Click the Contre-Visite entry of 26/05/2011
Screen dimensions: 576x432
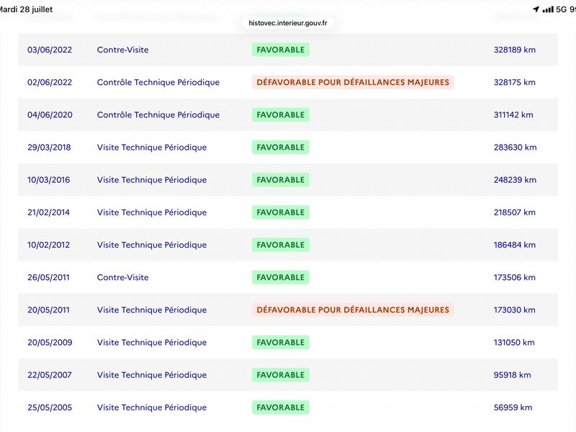click(122, 277)
